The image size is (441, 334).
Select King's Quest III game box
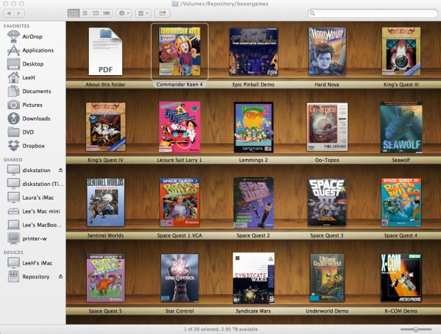point(401,52)
